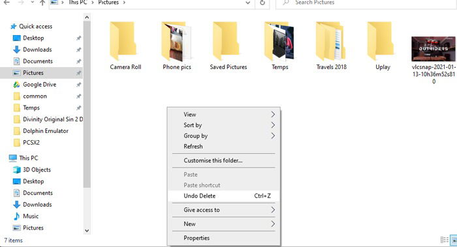Unpin Documents using its pin icon
This screenshot has width=457, height=247.
(78, 61)
